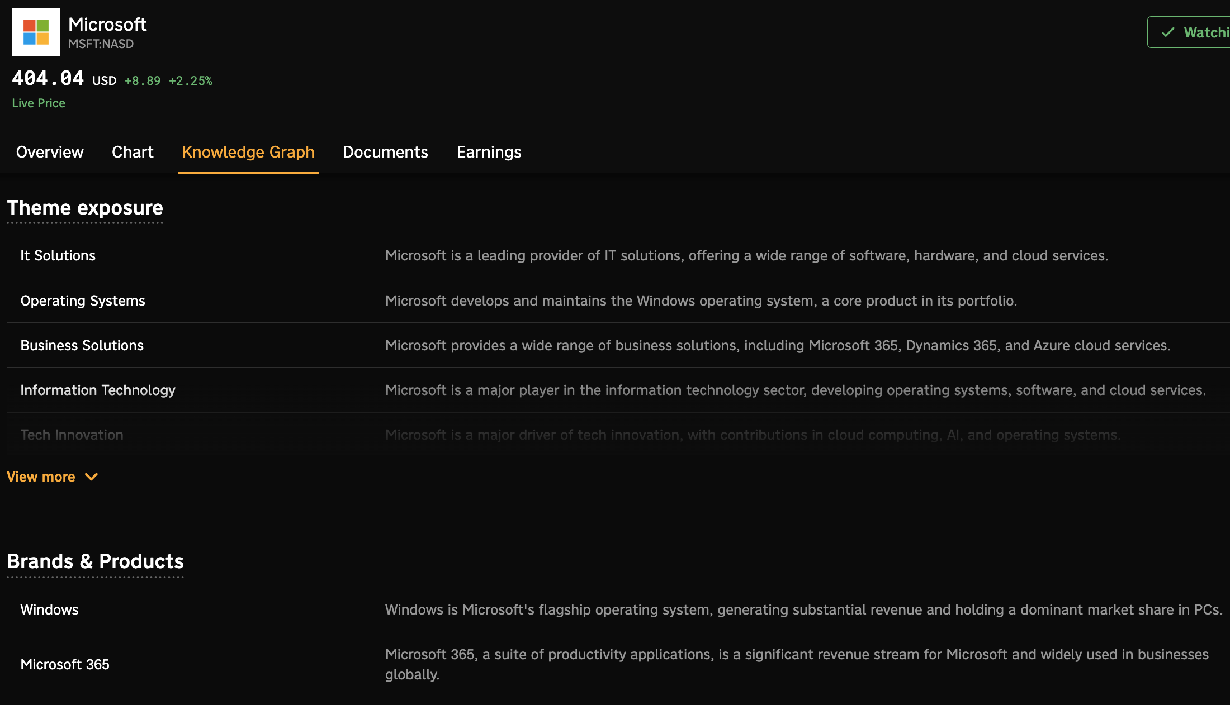Click the Windows flagship description text
Viewport: 1230px width, 705px height.
point(804,609)
